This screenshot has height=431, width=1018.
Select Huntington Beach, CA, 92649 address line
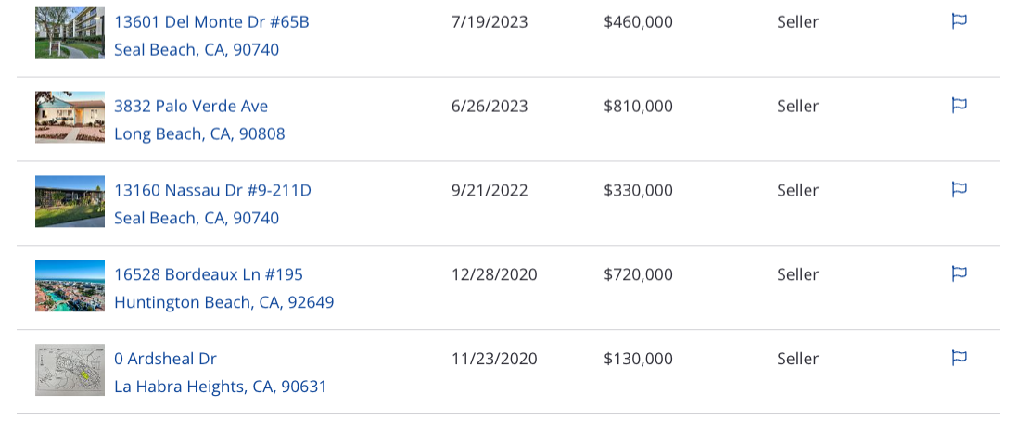pyautogui.click(x=224, y=302)
